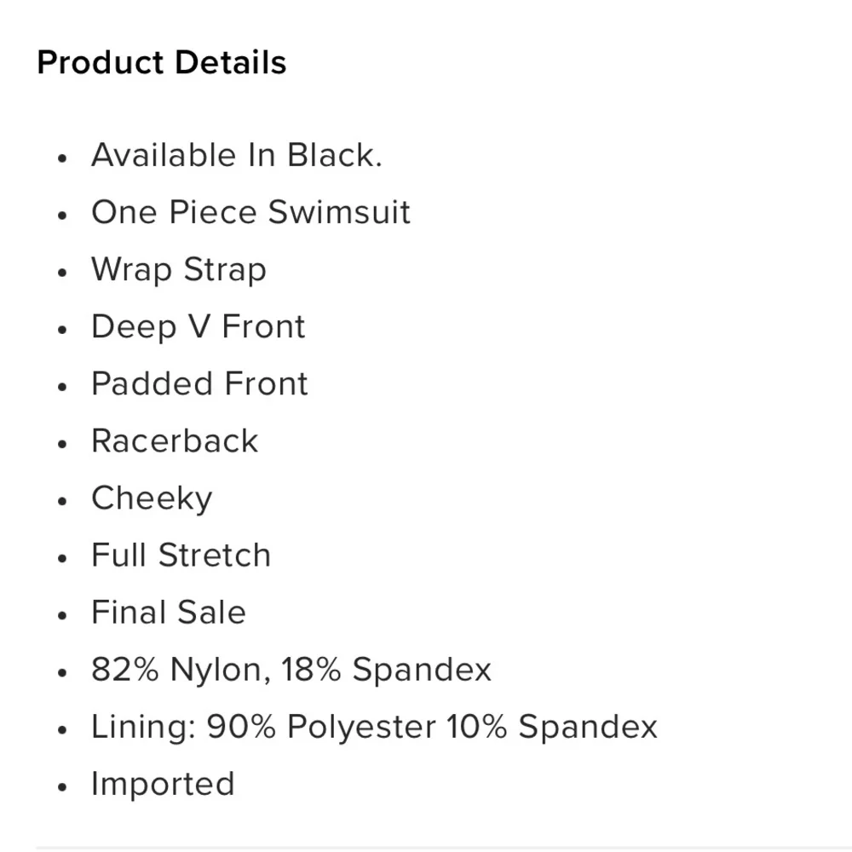The image size is (852, 852).
Task: Click the bullet before 'Cheeky'
Action: (61, 501)
